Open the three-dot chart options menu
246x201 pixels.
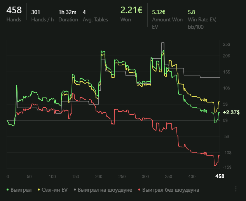click(236, 189)
